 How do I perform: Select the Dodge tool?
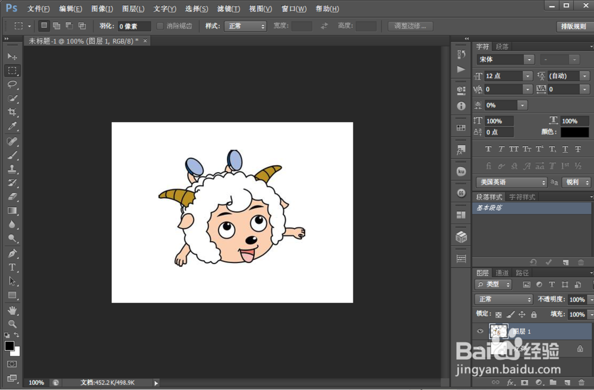click(12, 238)
